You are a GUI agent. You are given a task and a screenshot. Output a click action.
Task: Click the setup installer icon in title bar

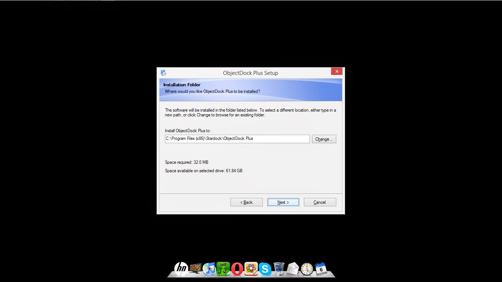point(164,73)
